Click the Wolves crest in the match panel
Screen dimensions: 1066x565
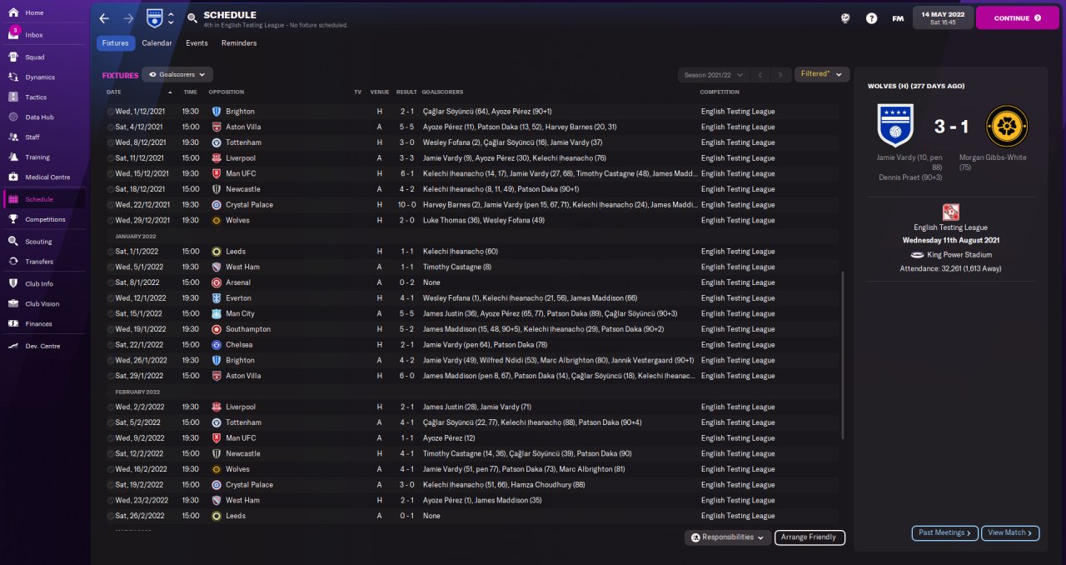click(1007, 126)
